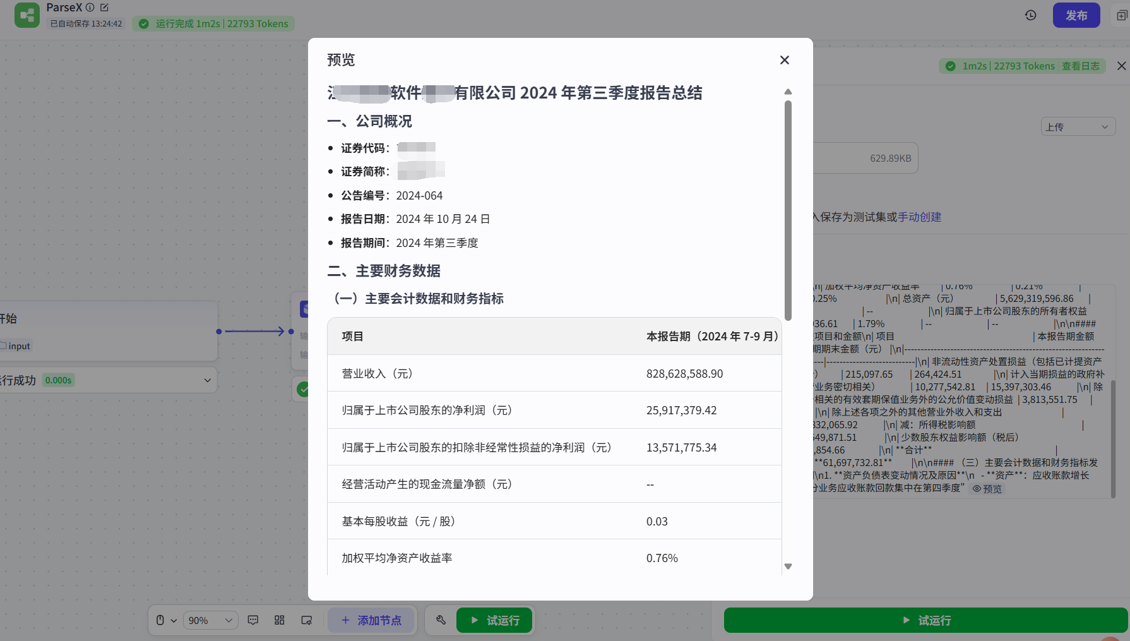
Task: Click the value 25,917,379.42 in table
Action: 682,410
